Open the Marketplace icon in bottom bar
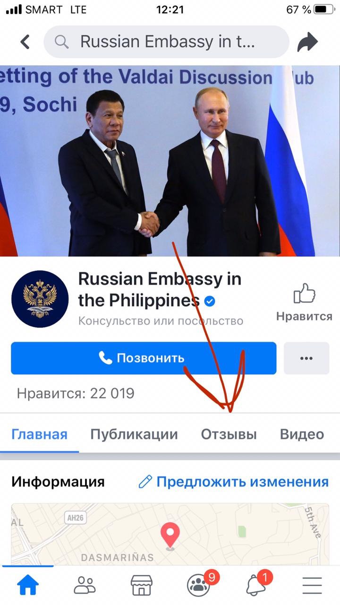This screenshot has height=605, width=340. tap(141, 585)
